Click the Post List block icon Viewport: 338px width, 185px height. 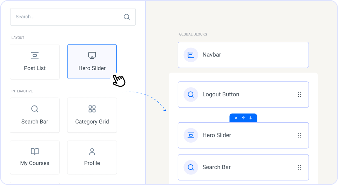[35, 55]
